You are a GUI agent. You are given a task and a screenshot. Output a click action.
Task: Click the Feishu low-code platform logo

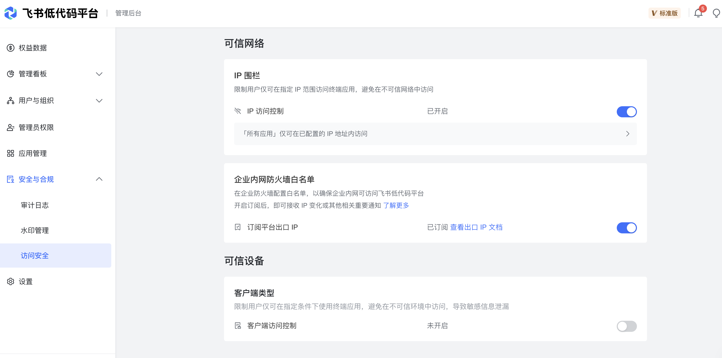pos(11,13)
